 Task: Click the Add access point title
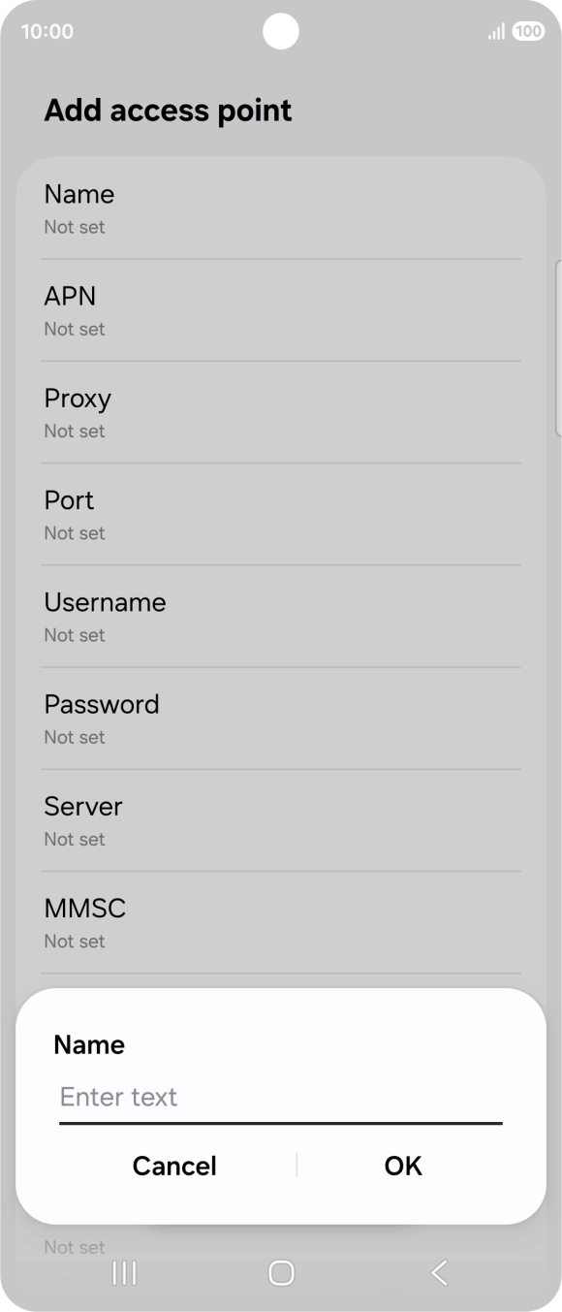click(x=168, y=111)
